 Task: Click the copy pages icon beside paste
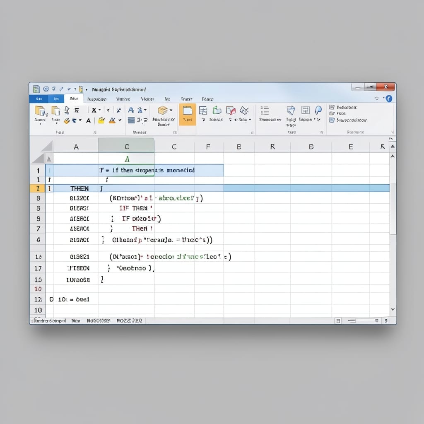coord(56,111)
